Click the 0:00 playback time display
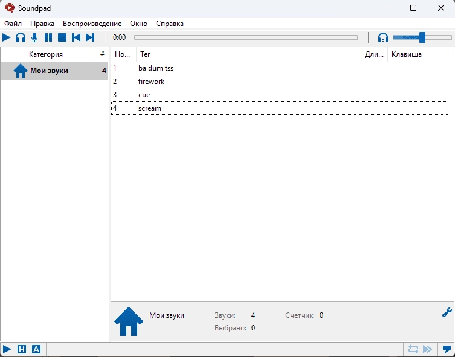 119,37
